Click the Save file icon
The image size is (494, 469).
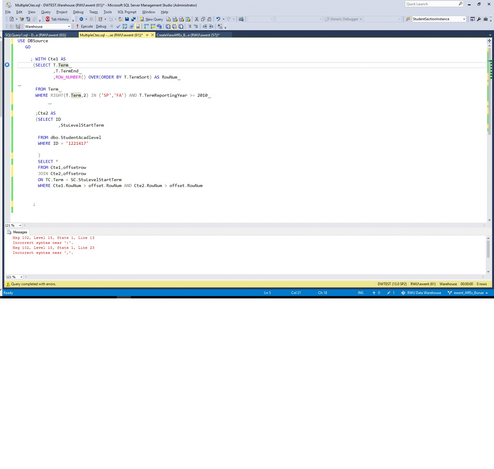pos(127,19)
